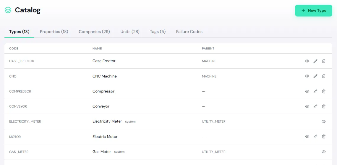Click the CODE column header
This screenshot has width=337, height=165.
(x=14, y=49)
